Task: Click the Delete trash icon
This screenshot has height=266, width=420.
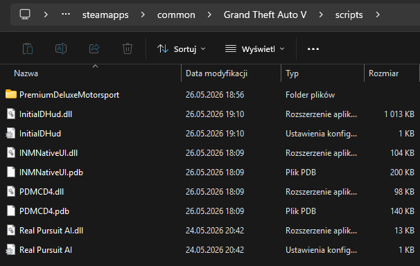Action: coord(128,48)
